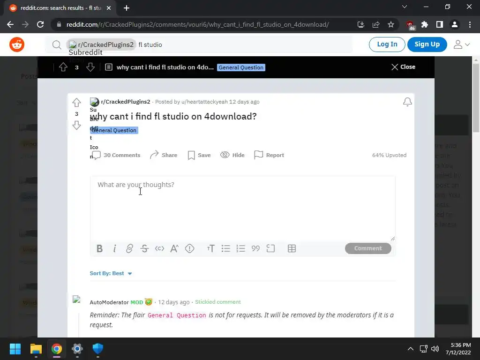This screenshot has width=480, height=360.
Task: Report the post
Action: tap(269, 155)
